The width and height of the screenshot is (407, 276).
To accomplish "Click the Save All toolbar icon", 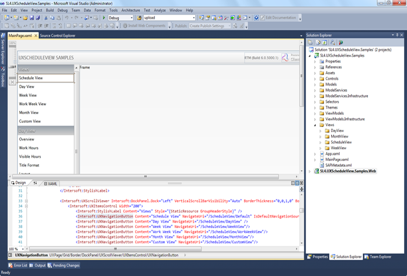I will [38, 18].
